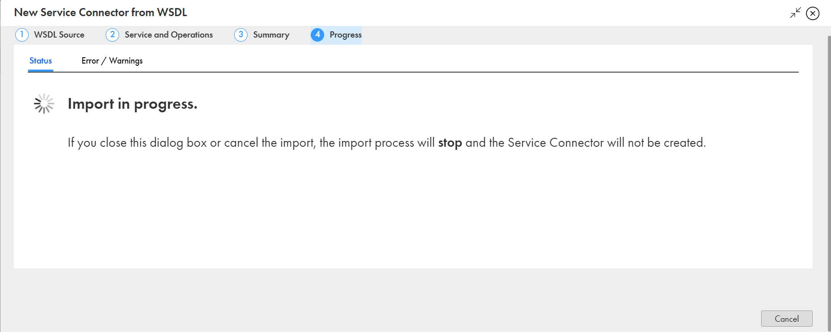Collapse dialog using the shrink arrows icon
The height and width of the screenshot is (332, 831).
pyautogui.click(x=795, y=13)
